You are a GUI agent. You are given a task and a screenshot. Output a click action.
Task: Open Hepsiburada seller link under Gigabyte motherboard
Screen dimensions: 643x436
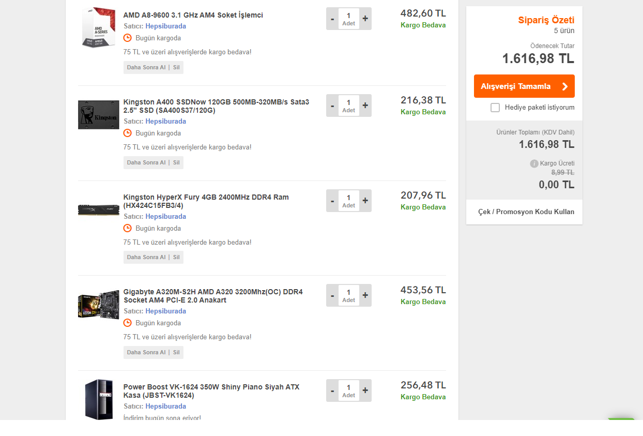click(165, 311)
